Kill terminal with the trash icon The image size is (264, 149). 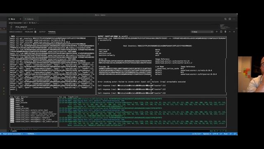[225, 32]
